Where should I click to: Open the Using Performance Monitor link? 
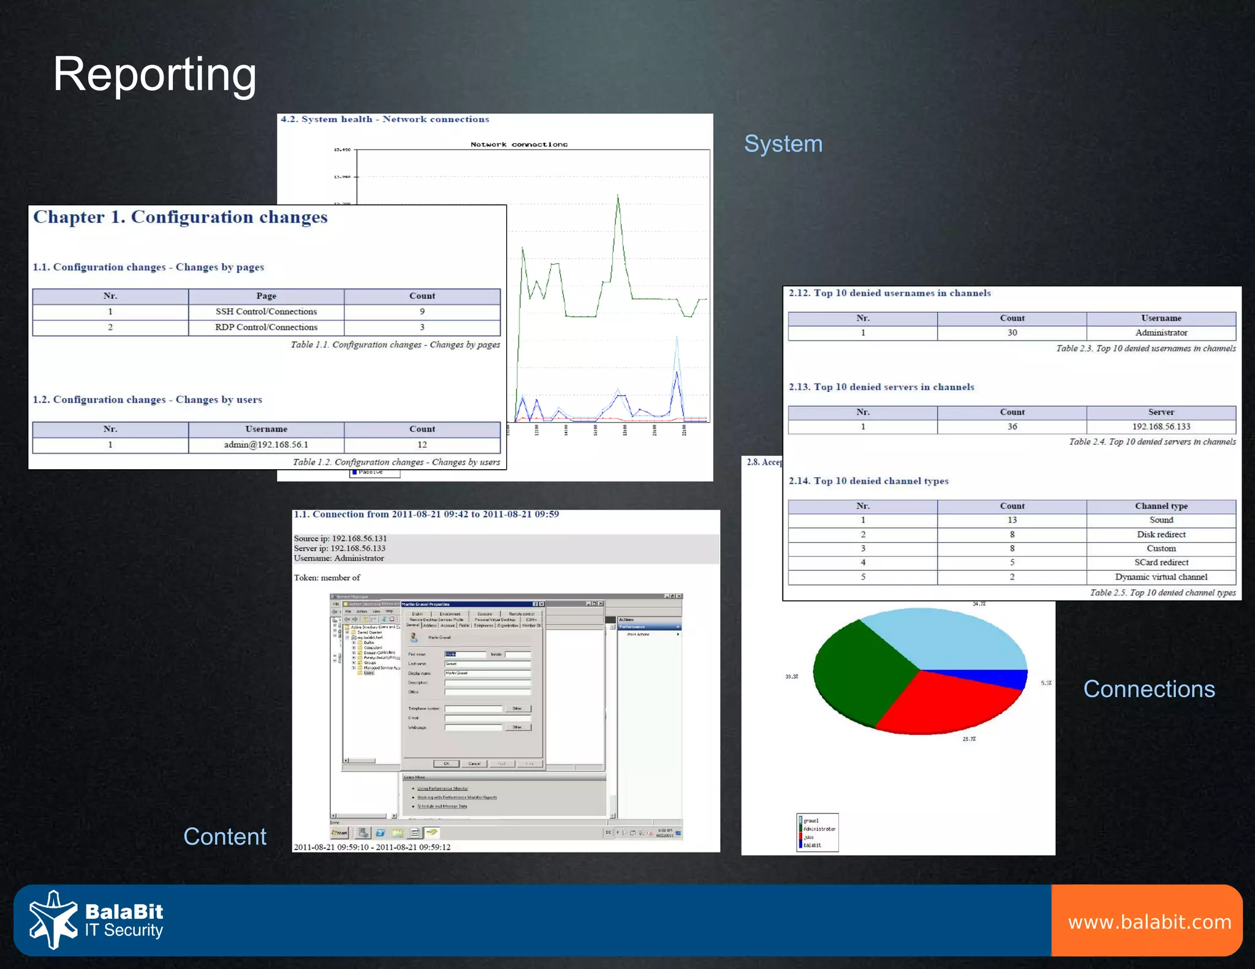click(x=442, y=788)
